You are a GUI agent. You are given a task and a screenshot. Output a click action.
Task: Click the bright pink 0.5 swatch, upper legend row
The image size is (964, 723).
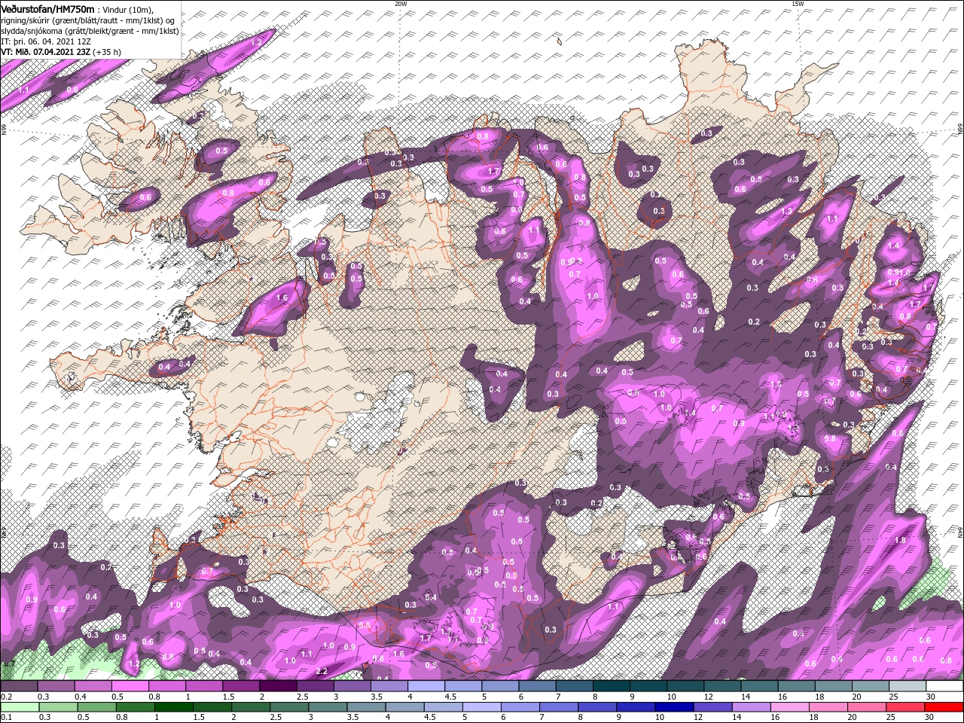click(x=130, y=686)
